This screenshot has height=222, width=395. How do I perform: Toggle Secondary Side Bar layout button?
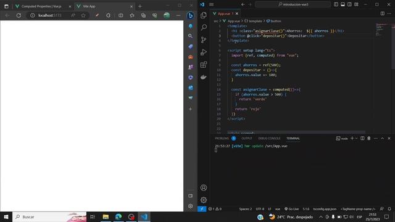coord(349,4)
